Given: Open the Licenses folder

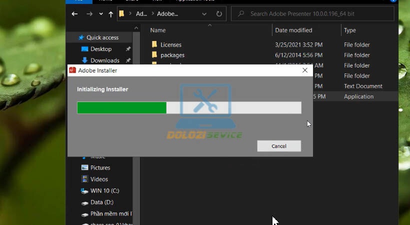Looking at the screenshot, I should 170,44.
